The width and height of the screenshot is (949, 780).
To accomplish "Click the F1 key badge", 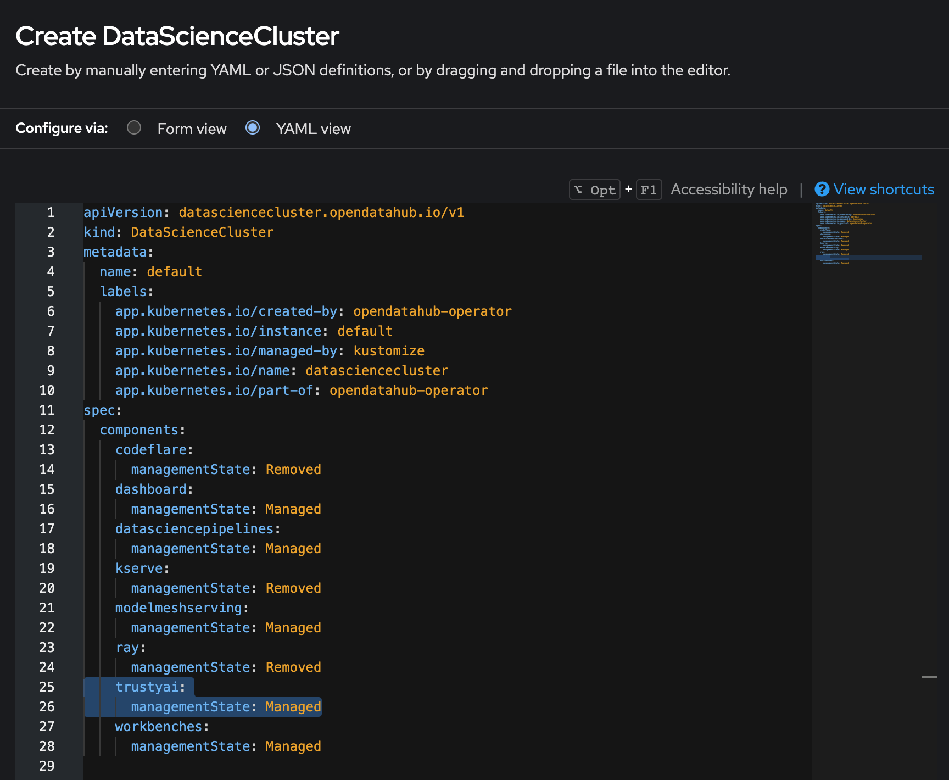I will 649,190.
